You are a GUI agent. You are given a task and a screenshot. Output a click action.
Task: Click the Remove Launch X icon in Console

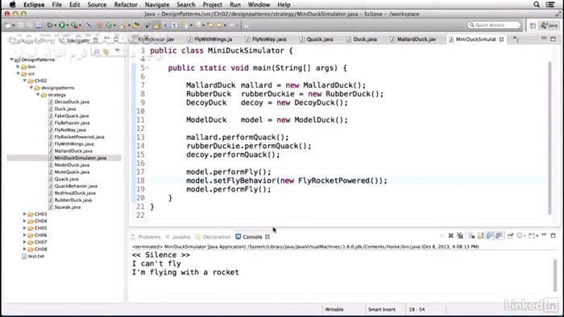click(x=451, y=236)
